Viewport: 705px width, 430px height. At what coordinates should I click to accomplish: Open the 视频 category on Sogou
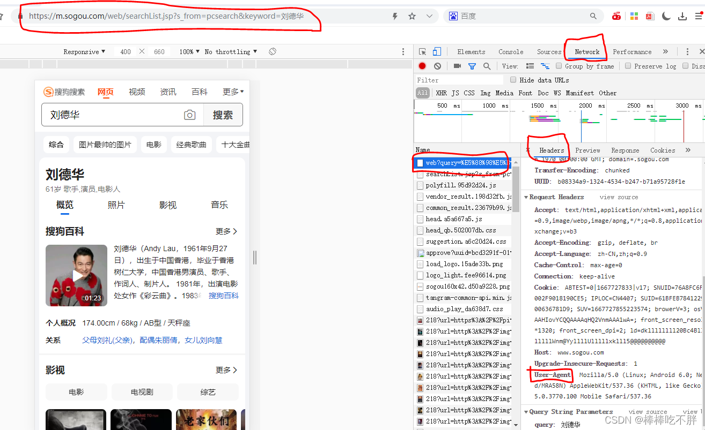tap(137, 92)
